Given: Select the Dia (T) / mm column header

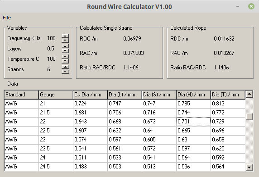Looking at the screenshot, I should tap(228, 95).
